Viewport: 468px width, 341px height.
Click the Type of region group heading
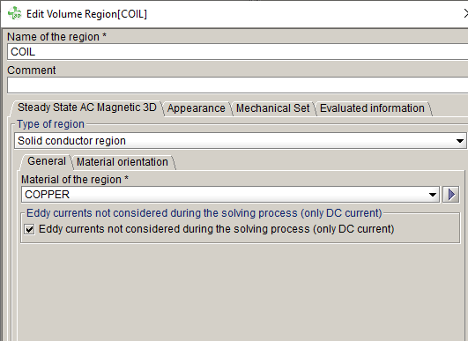[x=51, y=124]
